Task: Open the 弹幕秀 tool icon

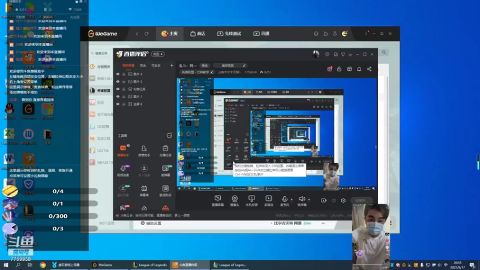Action: [144, 190]
